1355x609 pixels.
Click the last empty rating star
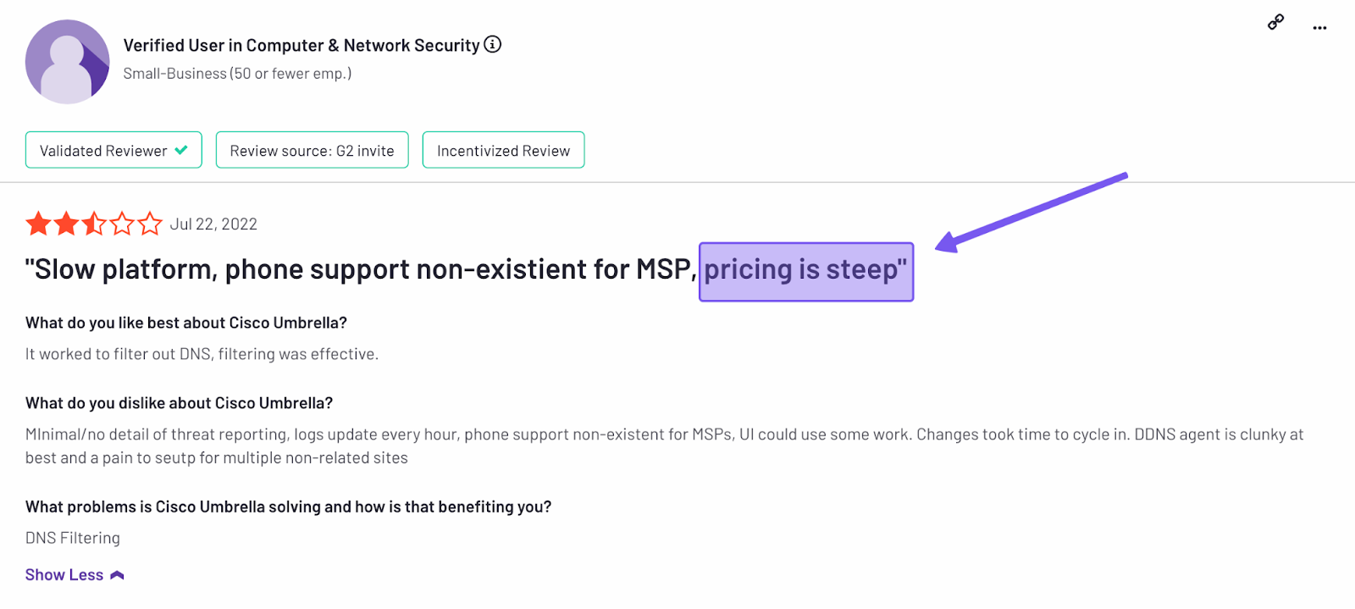pos(150,224)
